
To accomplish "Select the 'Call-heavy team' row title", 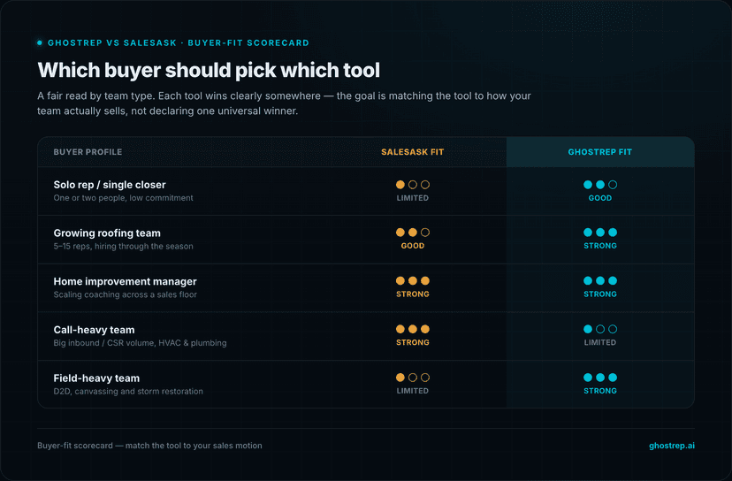I will [94, 330].
